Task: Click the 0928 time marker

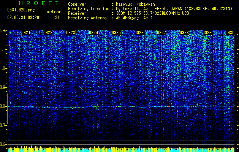Action: click(x=184, y=33)
